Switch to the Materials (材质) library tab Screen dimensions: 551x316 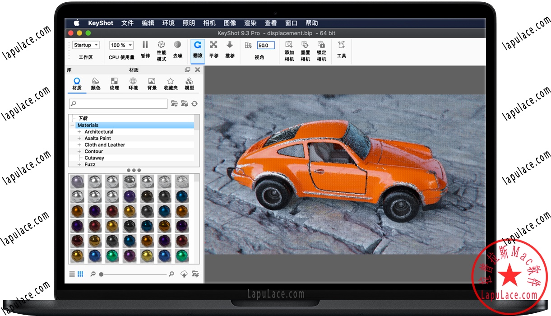pyautogui.click(x=77, y=84)
